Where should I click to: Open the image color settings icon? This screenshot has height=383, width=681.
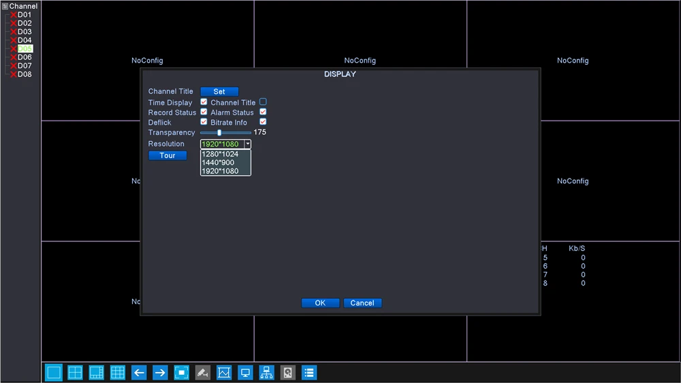tap(224, 373)
